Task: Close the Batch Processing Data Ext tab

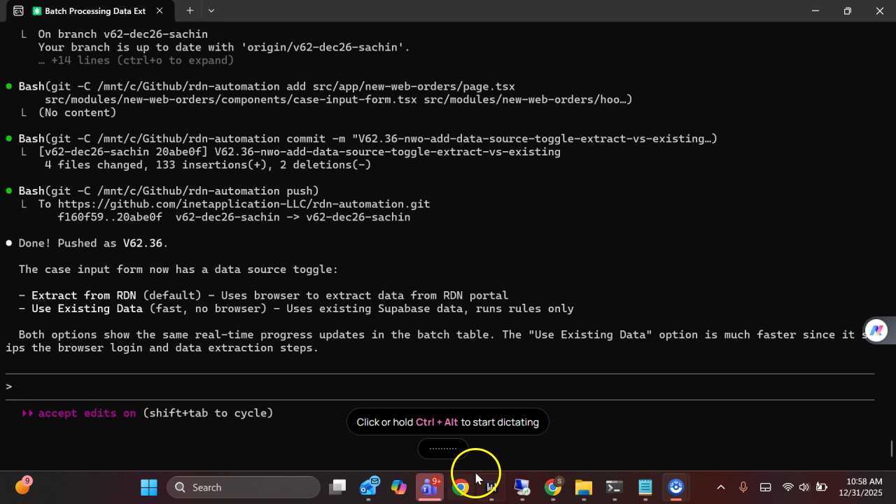Action: coord(160,11)
